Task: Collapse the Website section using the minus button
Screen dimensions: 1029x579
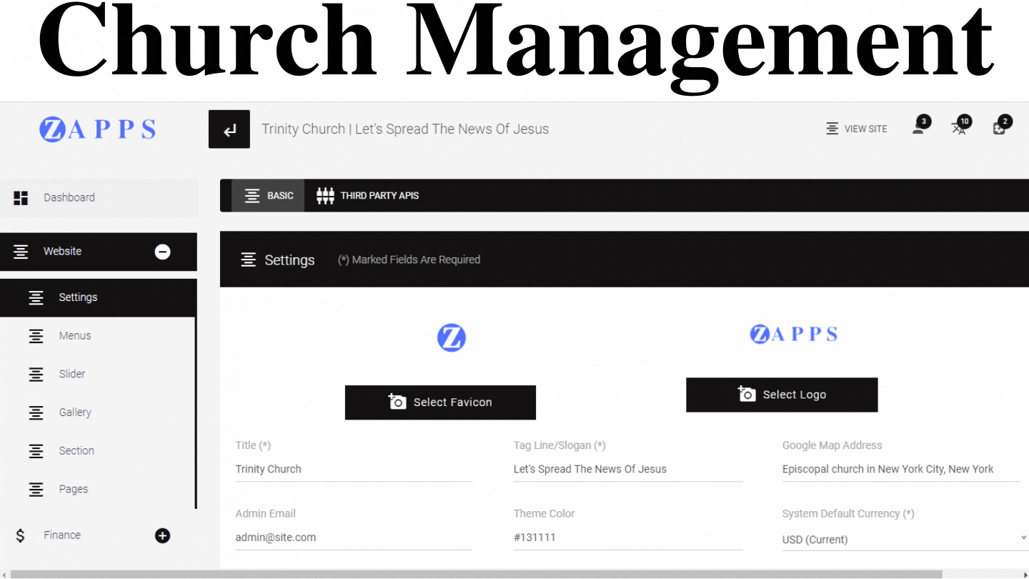Action: (x=162, y=252)
